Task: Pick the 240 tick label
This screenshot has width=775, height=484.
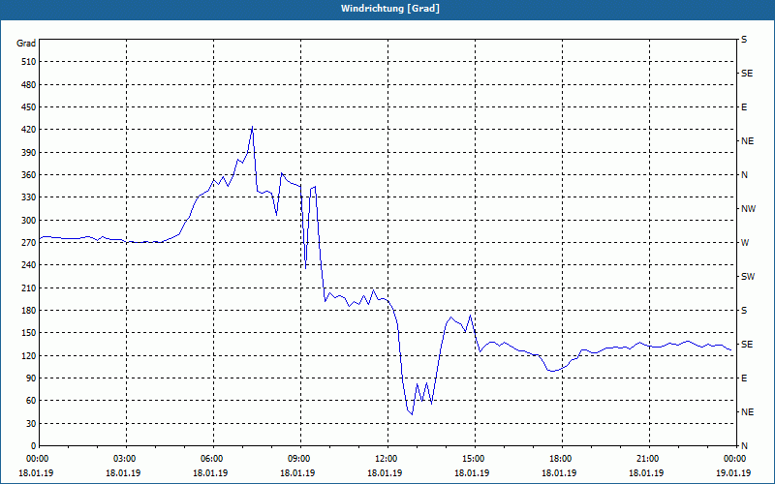Action: [29, 265]
